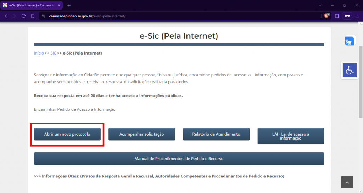Bookmark this page via the bookmark icon
This screenshot has height=193, width=363.
[x=33, y=16]
